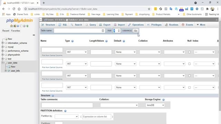Click the column count stepper

[x=119, y=31]
